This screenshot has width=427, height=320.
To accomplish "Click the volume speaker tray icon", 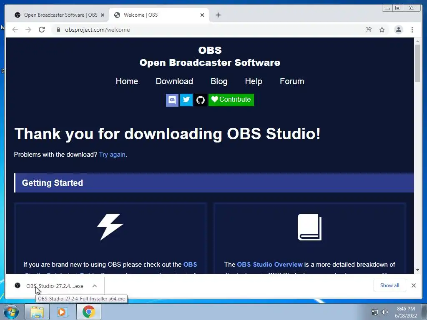I will pyautogui.click(x=385, y=312).
